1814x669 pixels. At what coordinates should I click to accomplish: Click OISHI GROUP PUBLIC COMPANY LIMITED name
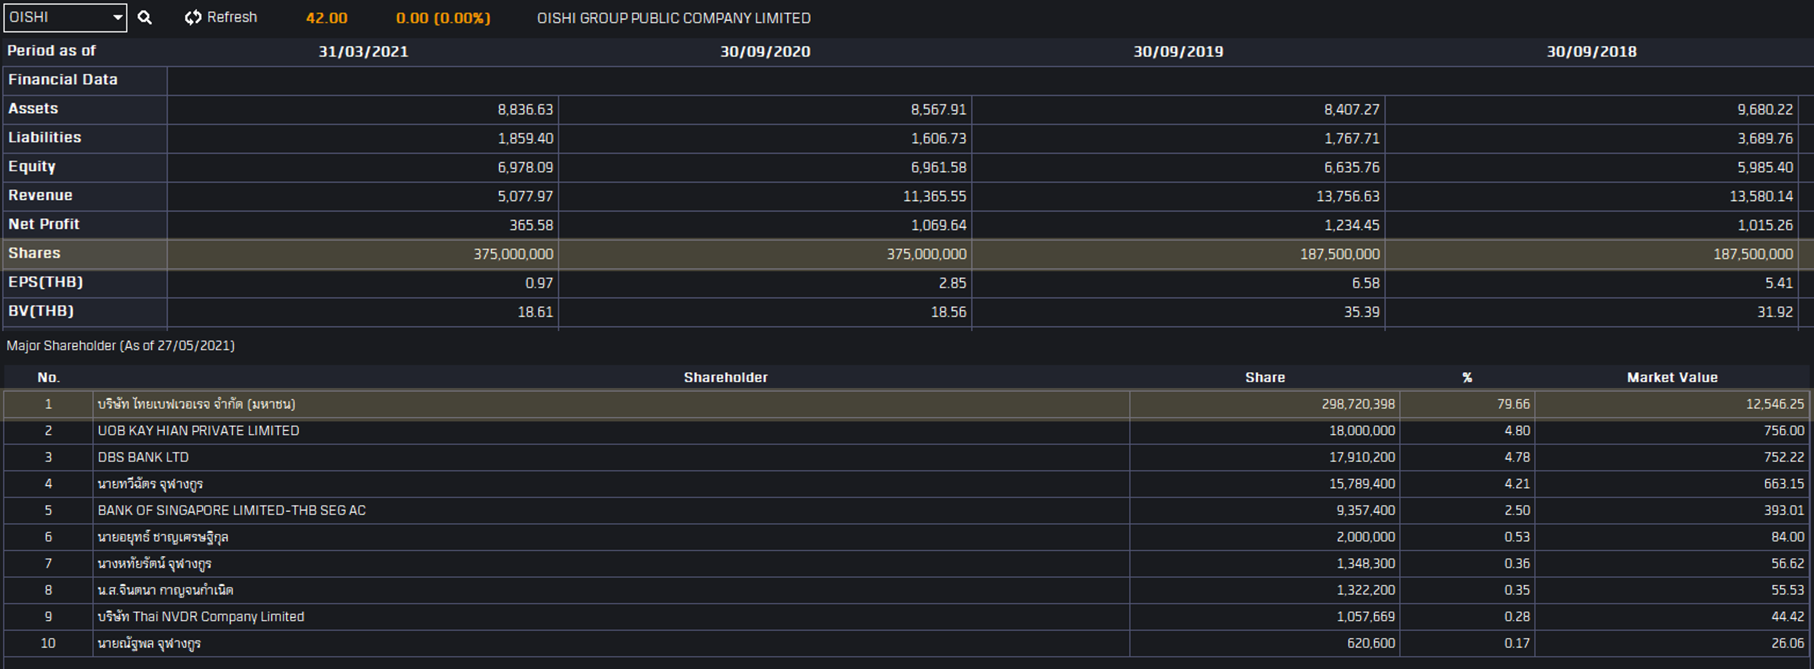pyautogui.click(x=674, y=18)
